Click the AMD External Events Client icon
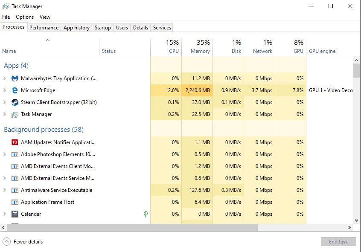361x252 pixels. (15, 166)
